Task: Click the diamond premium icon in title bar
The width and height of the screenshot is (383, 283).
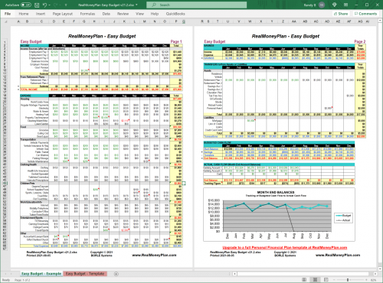Action: click(x=334, y=5)
